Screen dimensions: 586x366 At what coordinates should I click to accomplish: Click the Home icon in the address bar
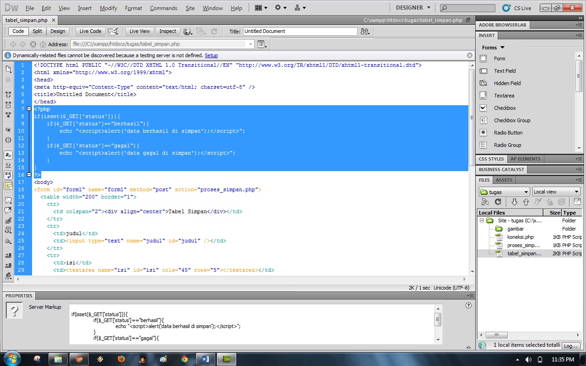pos(43,44)
